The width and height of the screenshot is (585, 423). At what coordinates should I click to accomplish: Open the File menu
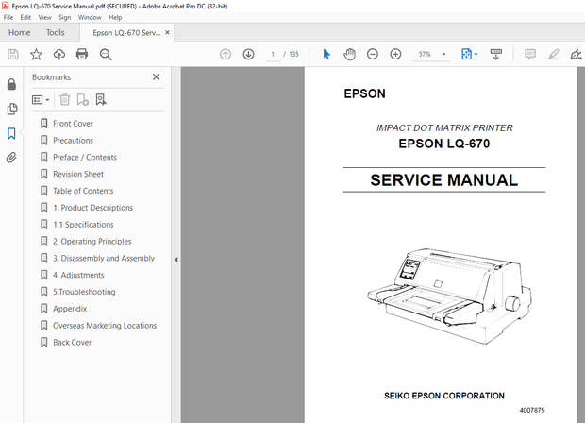point(8,17)
